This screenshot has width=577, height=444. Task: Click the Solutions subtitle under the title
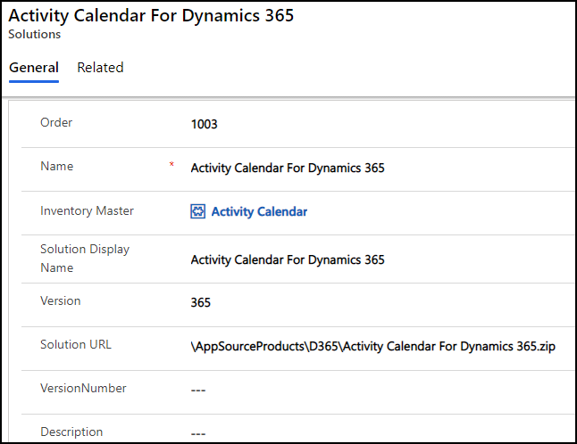point(35,35)
